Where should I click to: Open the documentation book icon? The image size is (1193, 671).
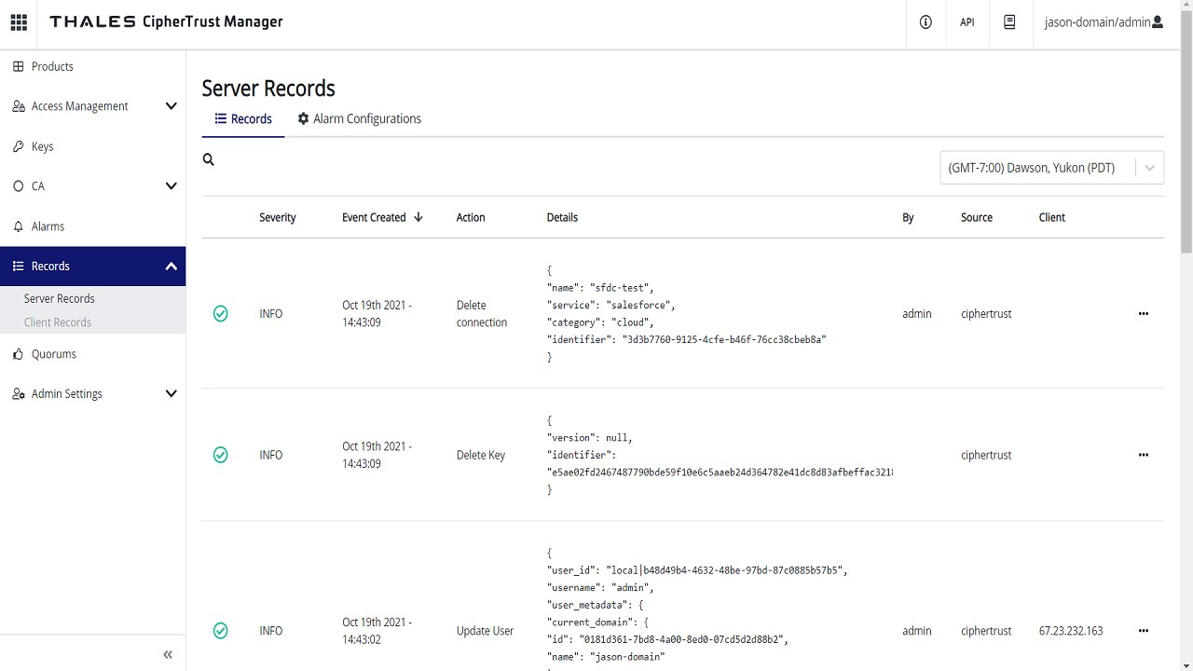[x=1009, y=22]
